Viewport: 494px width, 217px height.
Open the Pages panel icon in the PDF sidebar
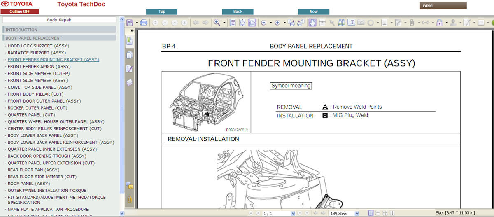pos(130,55)
